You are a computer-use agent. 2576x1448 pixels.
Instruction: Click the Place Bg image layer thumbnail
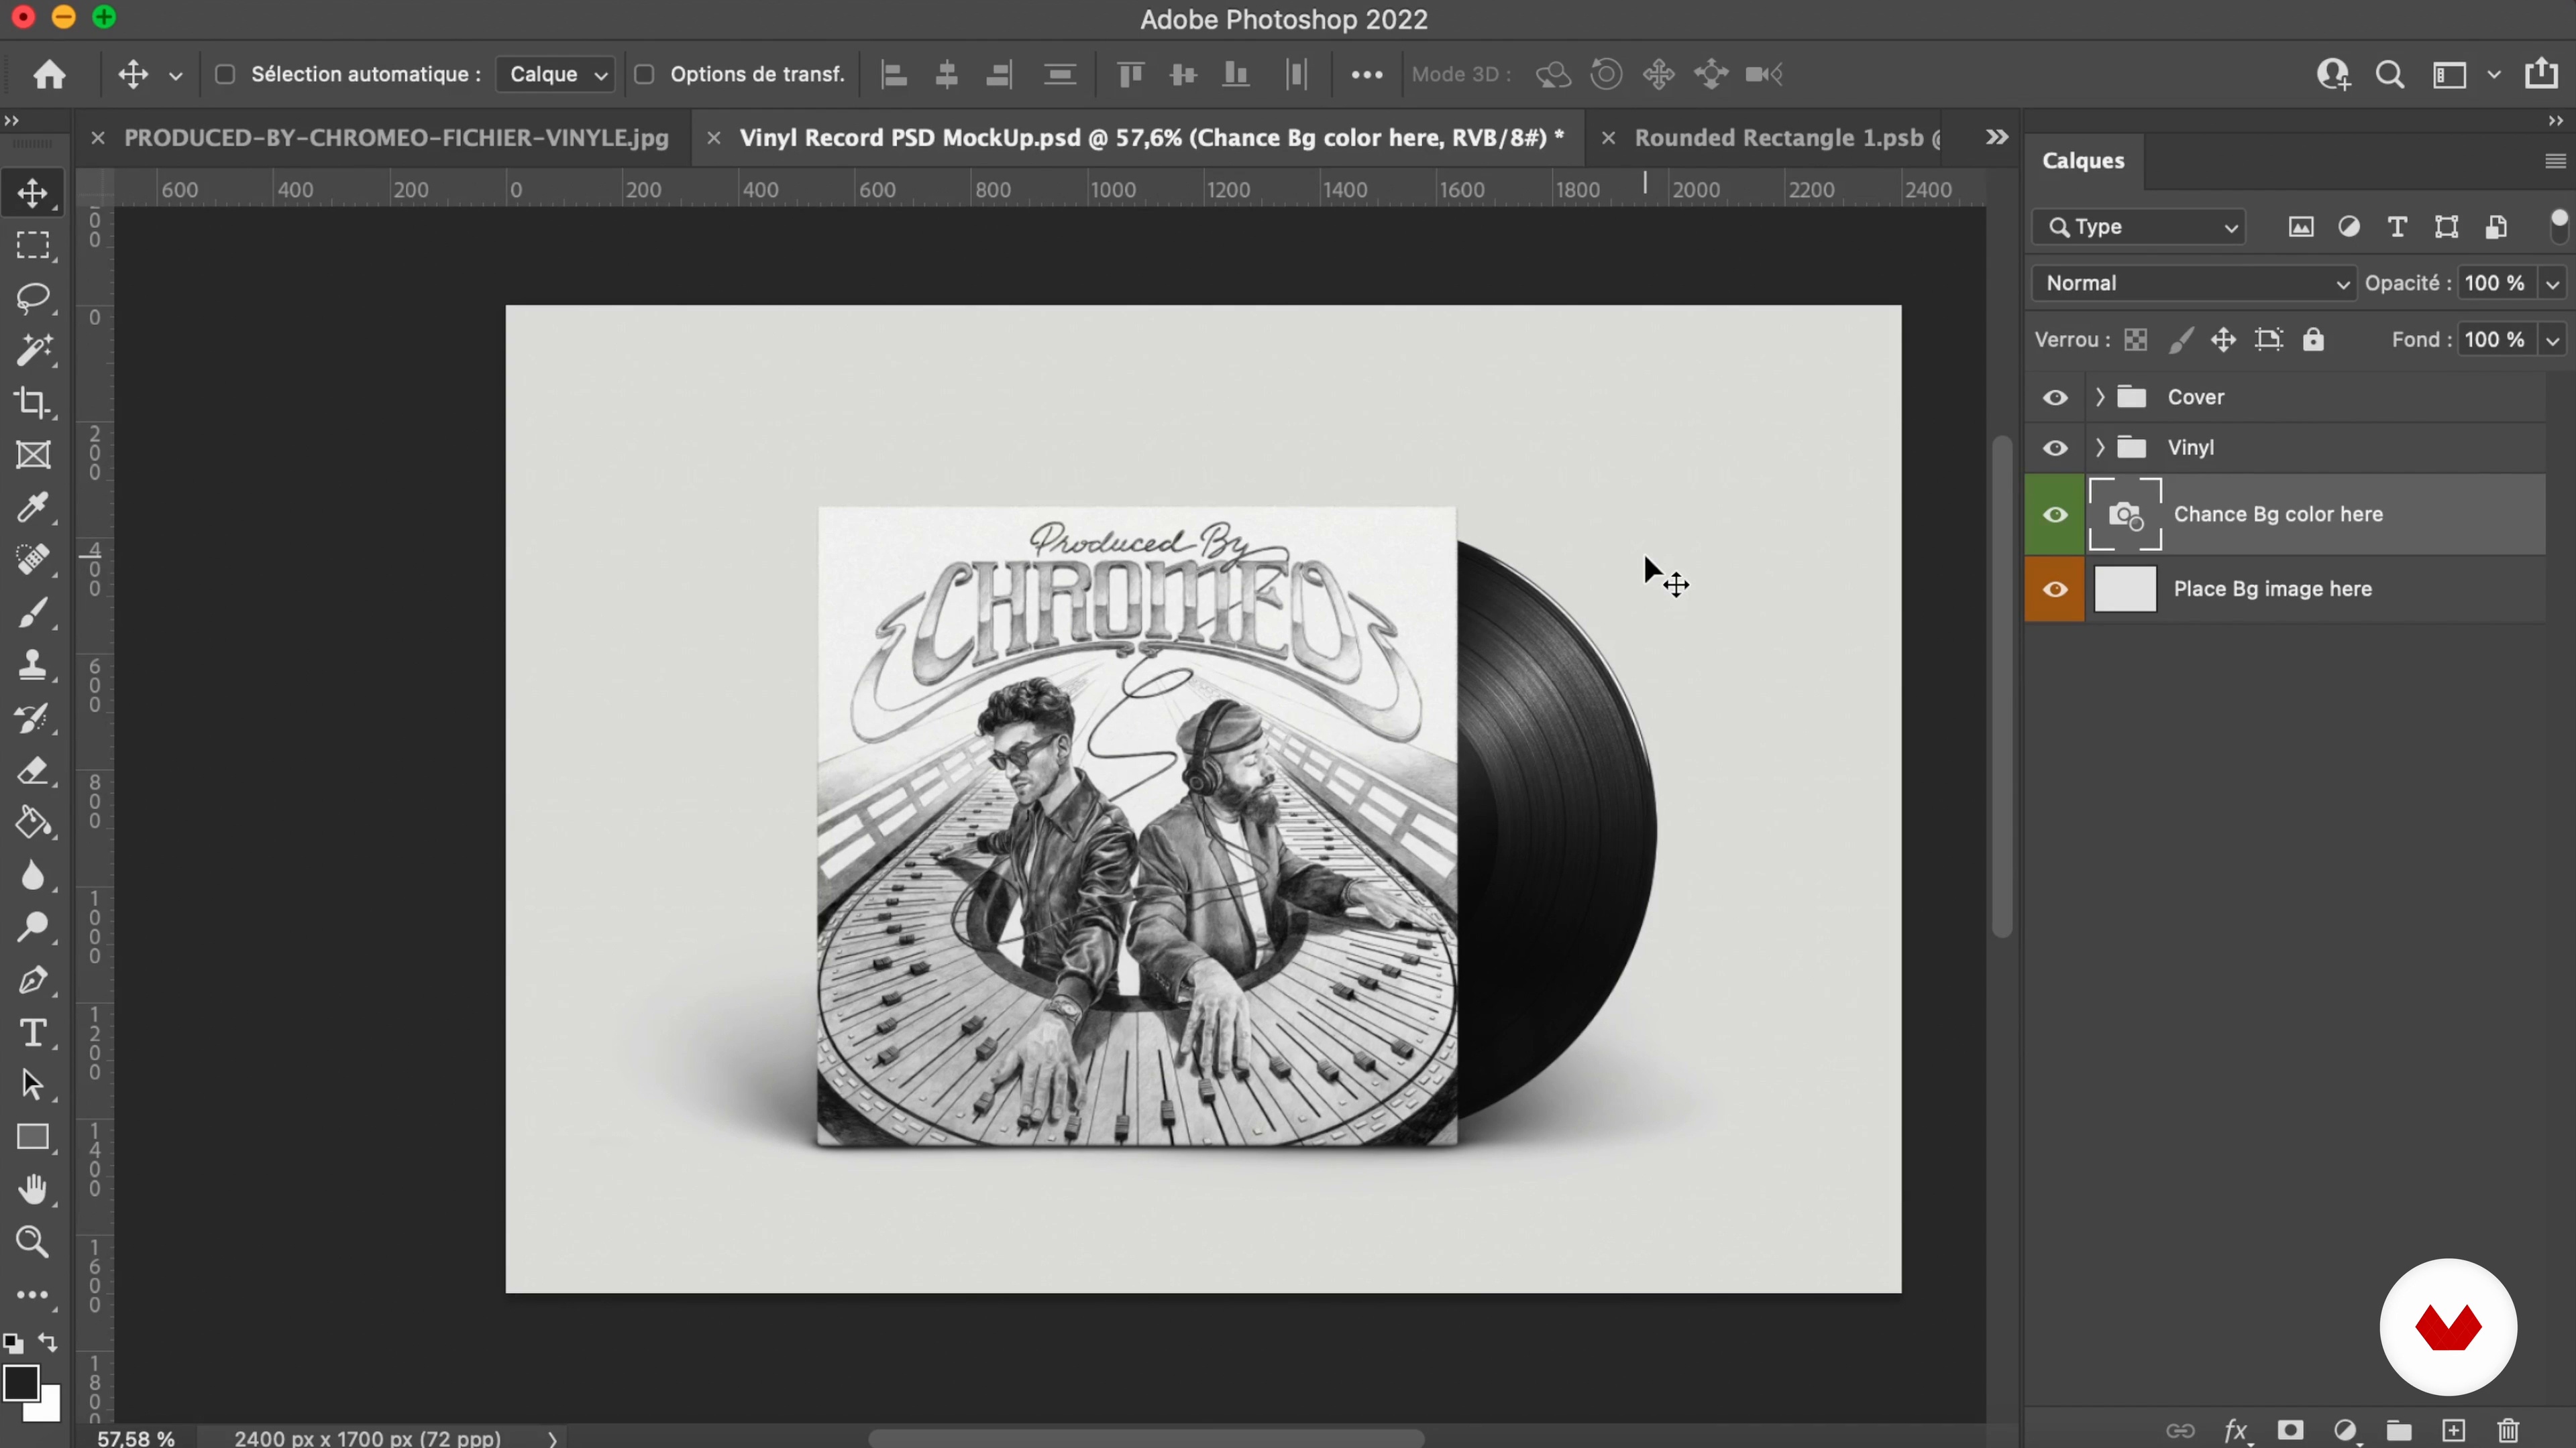tap(2125, 589)
